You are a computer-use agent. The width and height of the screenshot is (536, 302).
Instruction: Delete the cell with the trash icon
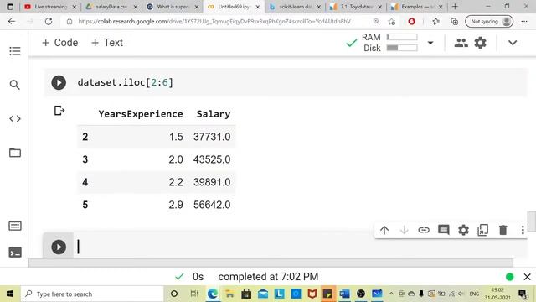pos(502,230)
